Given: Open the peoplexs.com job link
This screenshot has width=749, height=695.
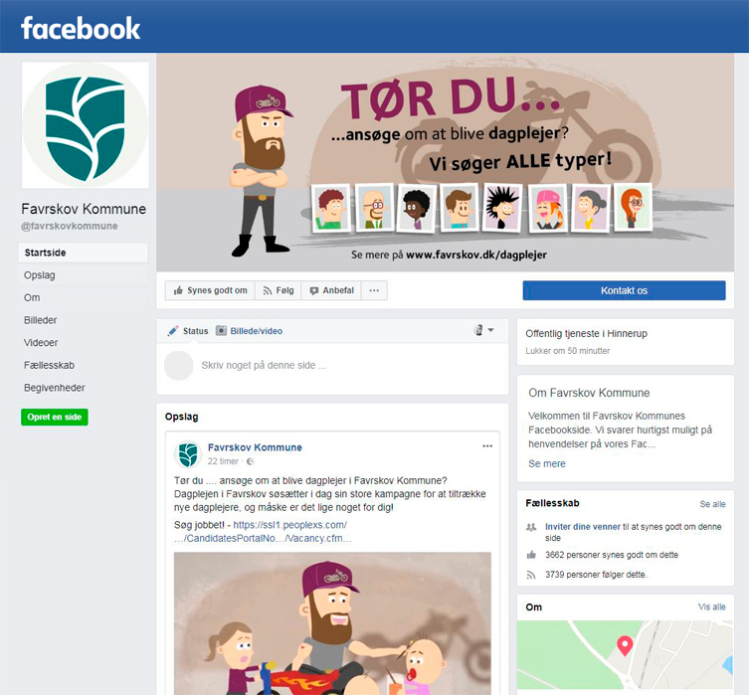Looking at the screenshot, I should click(264, 531).
